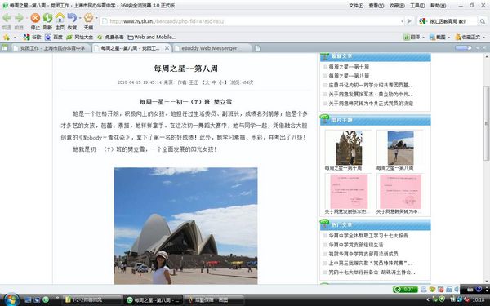The width and height of the screenshot is (490, 306).
Task: Click the 收藏正文 toolbar button
Action: click(x=468, y=38)
